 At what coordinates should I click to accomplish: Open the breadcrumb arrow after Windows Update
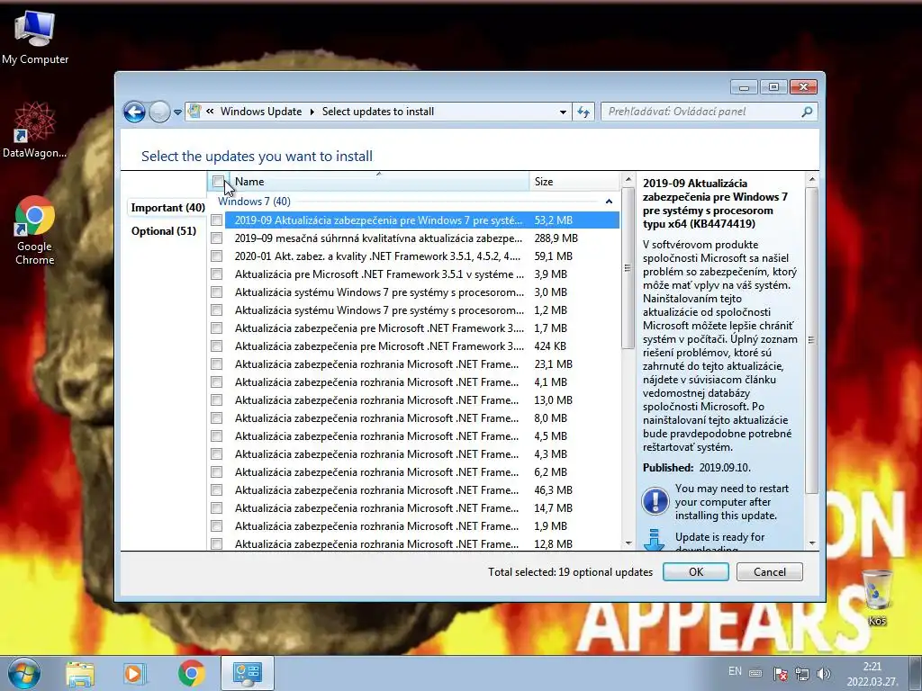click(312, 112)
